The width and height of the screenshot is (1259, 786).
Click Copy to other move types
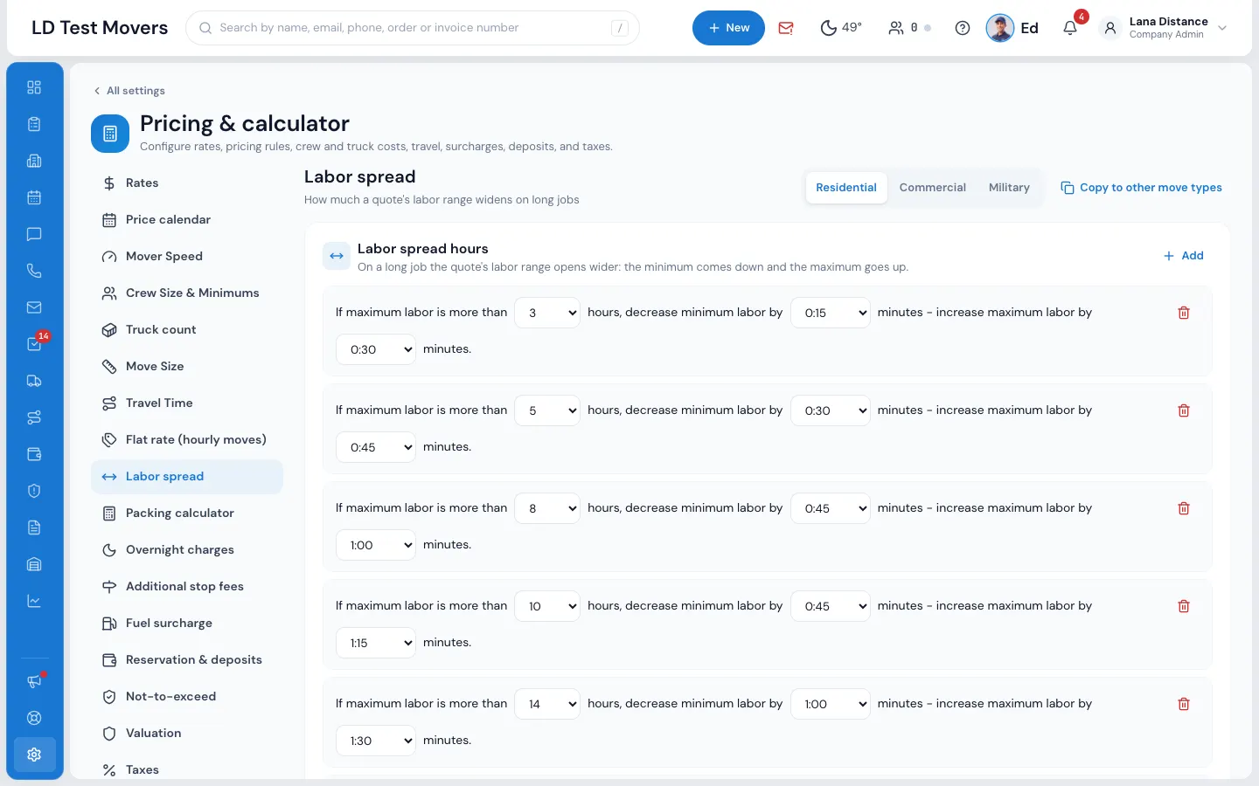point(1141,188)
